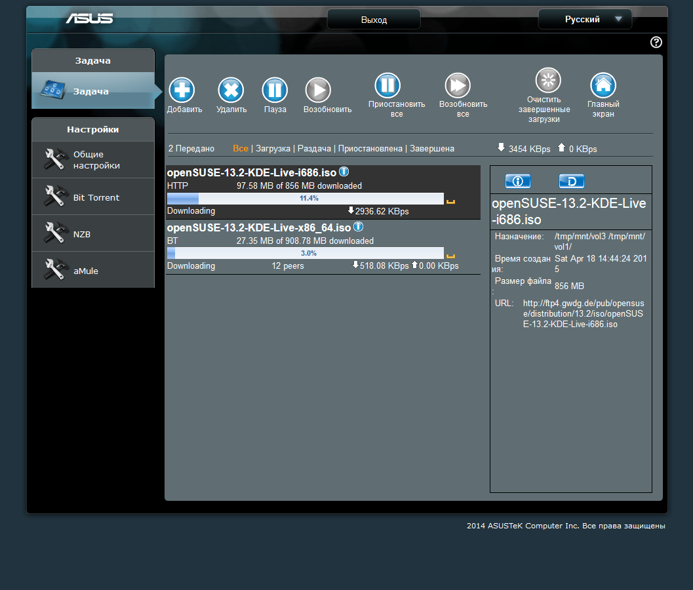Go to the Главный экран home icon
This screenshot has height=590, width=693.
[x=603, y=85]
